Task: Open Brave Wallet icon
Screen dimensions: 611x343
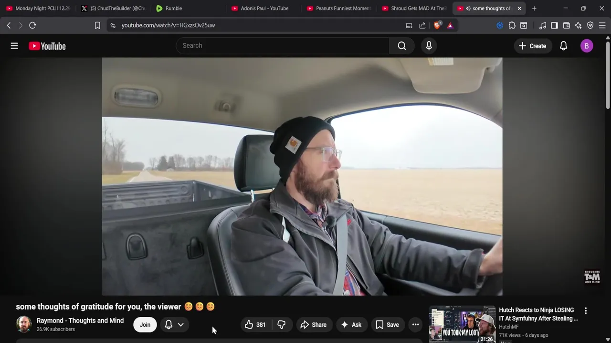Action: pyautogui.click(x=567, y=25)
